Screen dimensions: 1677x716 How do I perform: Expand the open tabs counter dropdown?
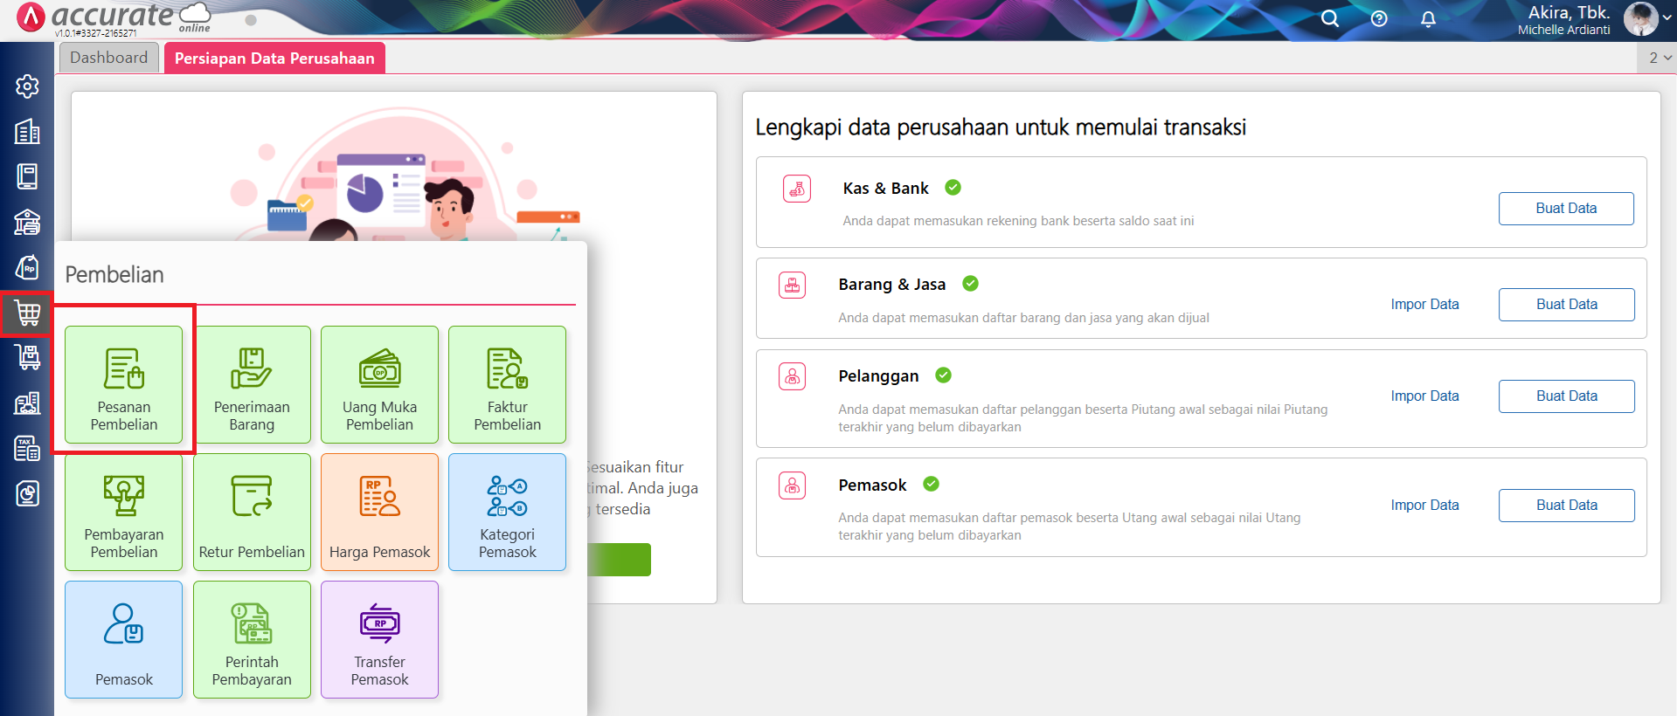click(1660, 58)
